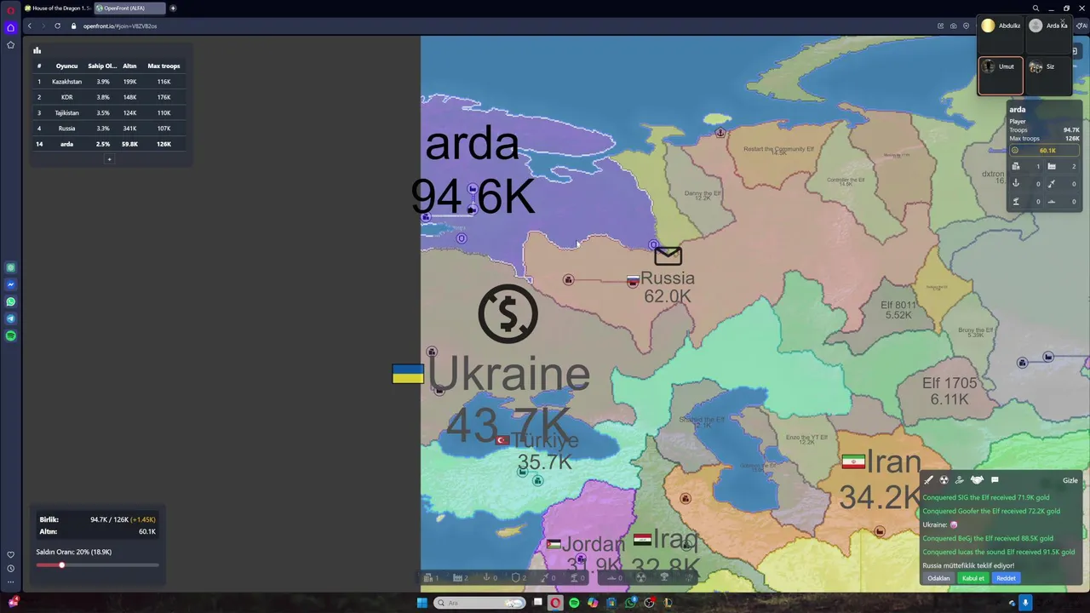This screenshot has height=613, width=1090.
Task: Click the 'Conquered BeGj the Elf' message
Action: [988, 538]
